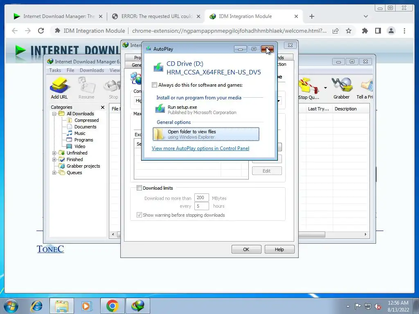
Task: Click the CD Drive (D:) icon
Action: [158, 67]
